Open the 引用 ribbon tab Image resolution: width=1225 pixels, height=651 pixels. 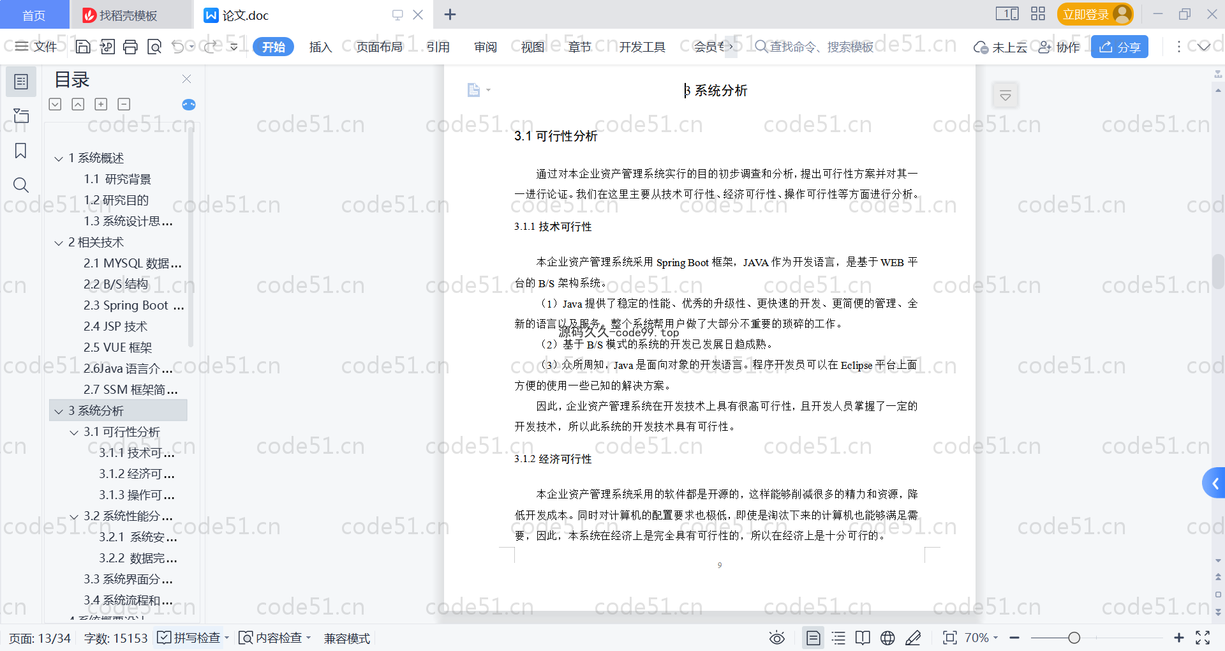coord(438,47)
